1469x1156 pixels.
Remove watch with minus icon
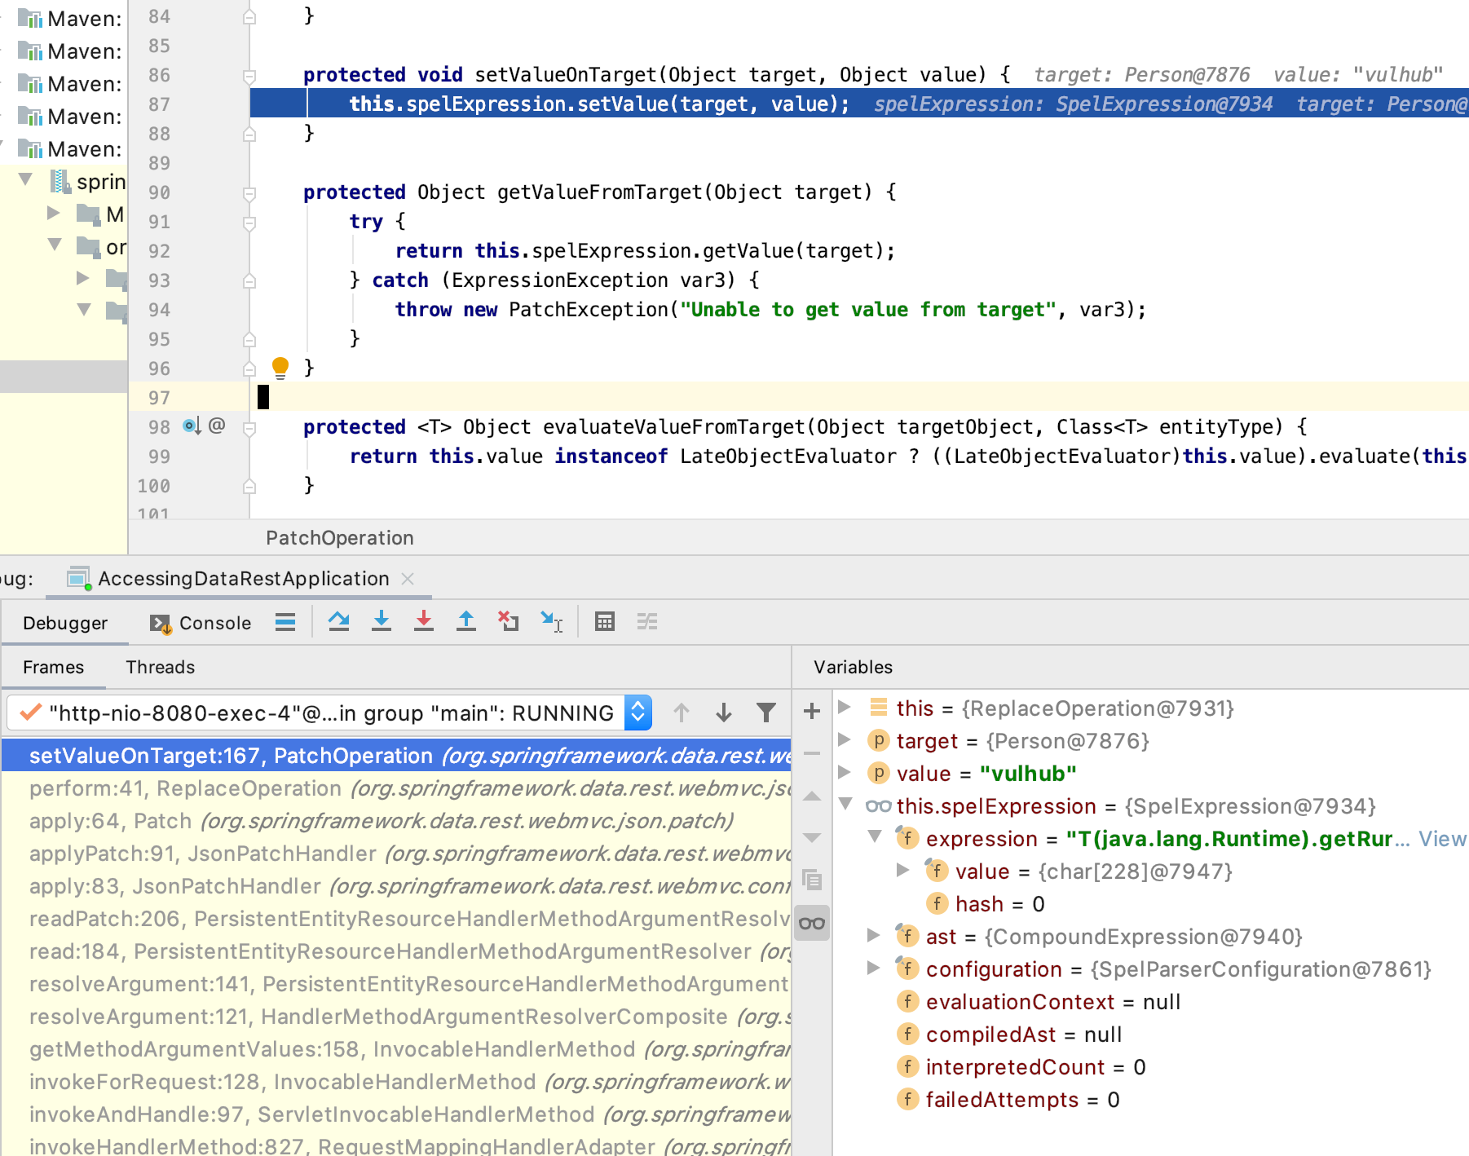coord(812,753)
